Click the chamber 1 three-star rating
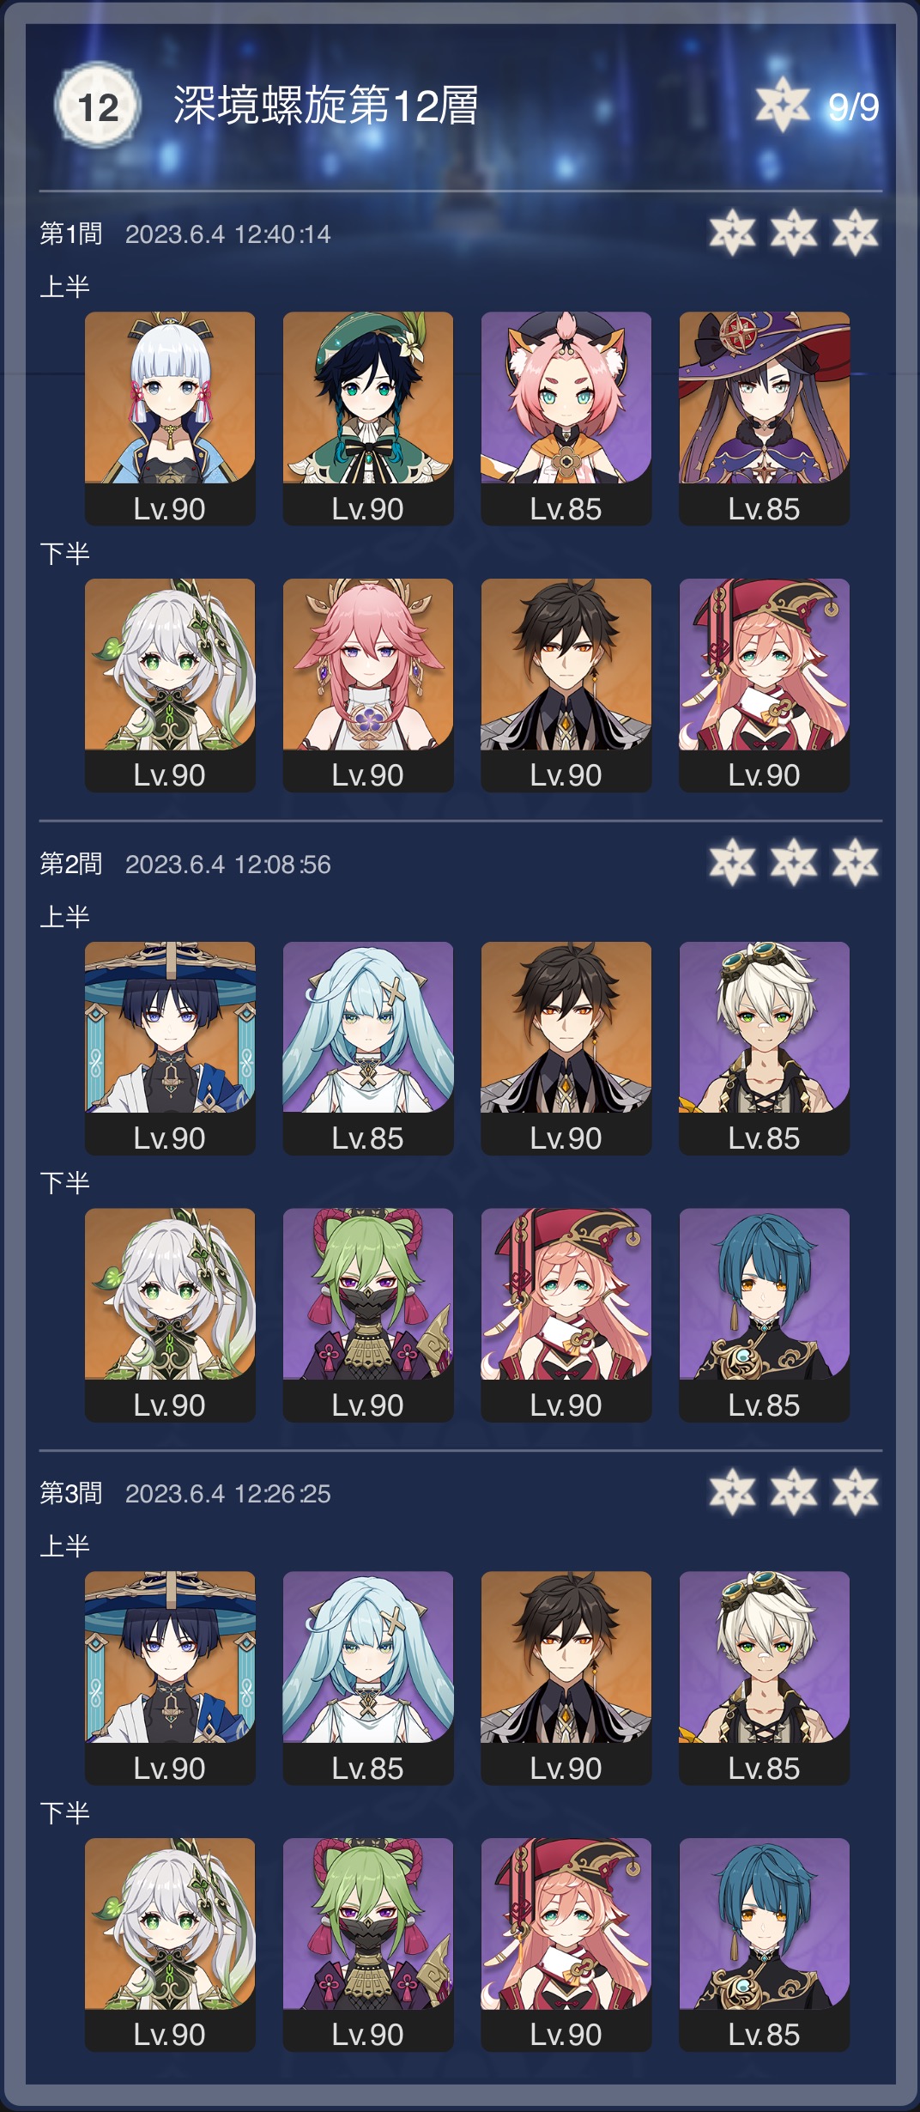This screenshot has height=2112, width=920. click(794, 233)
